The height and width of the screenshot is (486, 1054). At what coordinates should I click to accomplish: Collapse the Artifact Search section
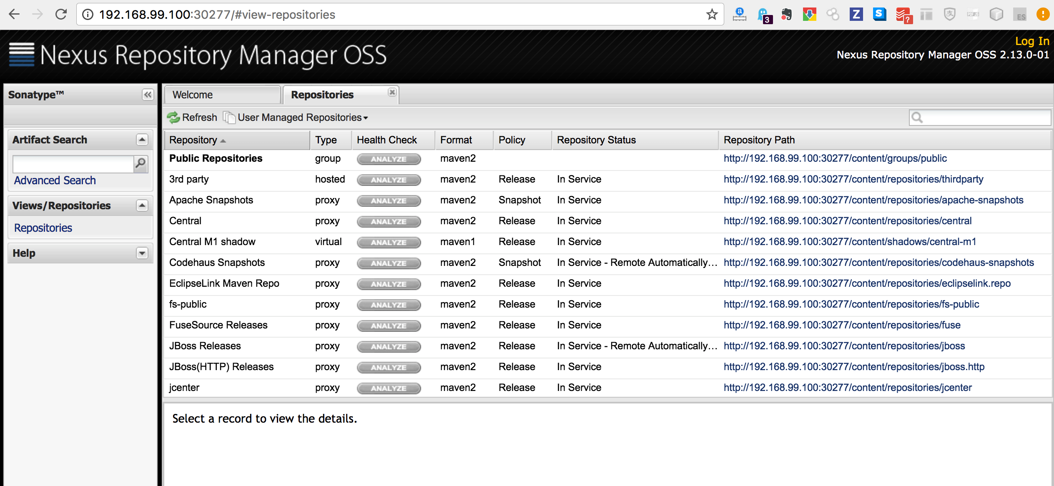142,140
